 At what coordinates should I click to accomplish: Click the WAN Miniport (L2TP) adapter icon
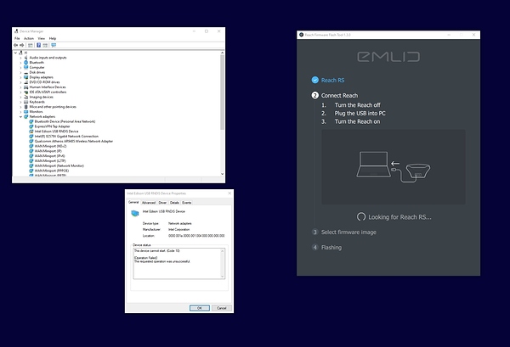[31, 161]
